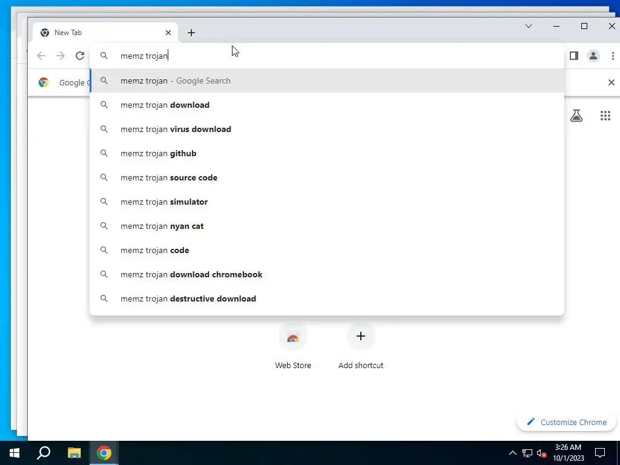Click the muted volume tray icon
The image size is (620, 465).
[541, 453]
